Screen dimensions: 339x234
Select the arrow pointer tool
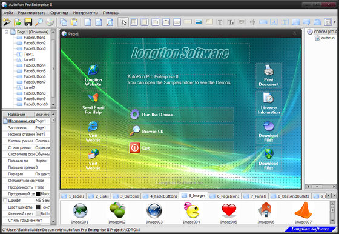tap(123, 22)
